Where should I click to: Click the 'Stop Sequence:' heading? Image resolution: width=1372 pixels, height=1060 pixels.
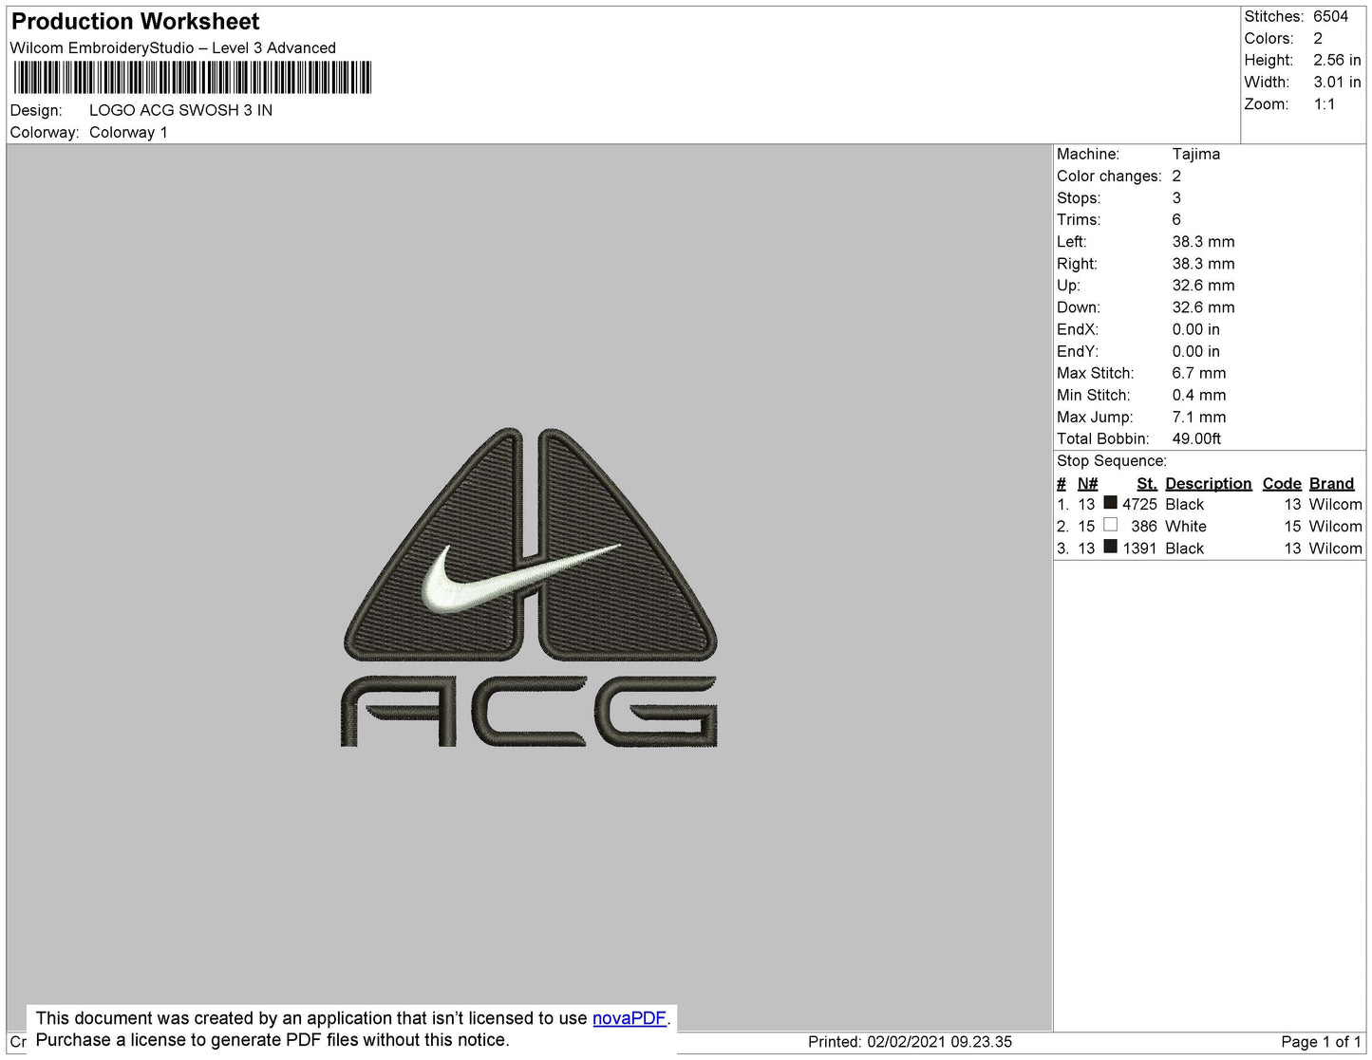(x=1112, y=460)
